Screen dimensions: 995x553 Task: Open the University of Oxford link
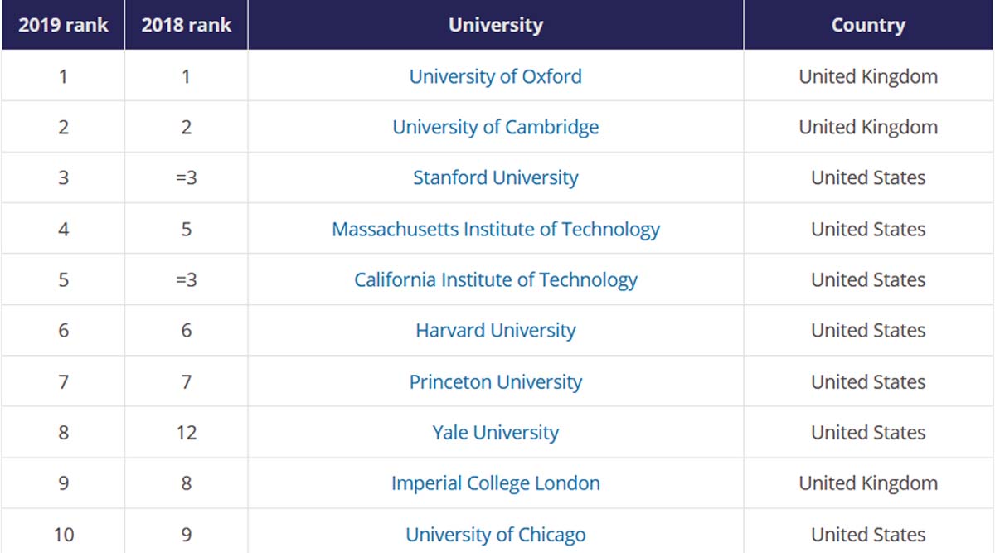[x=496, y=76]
